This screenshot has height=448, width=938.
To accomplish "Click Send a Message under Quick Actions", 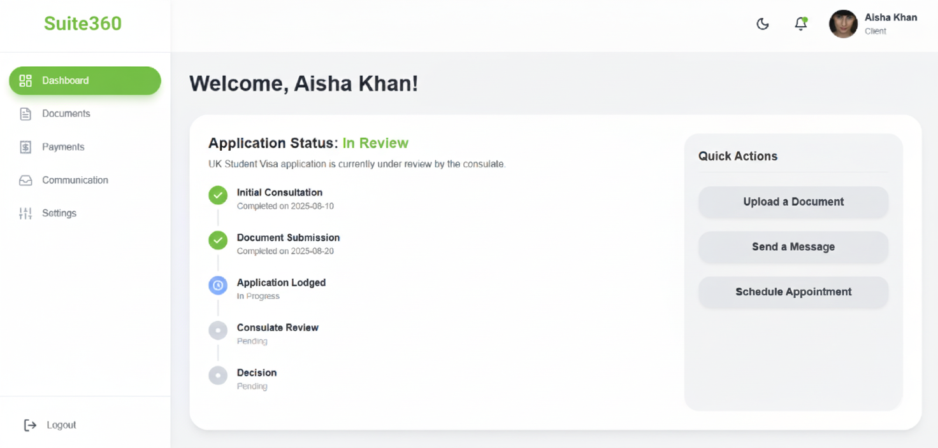I will 793,247.
